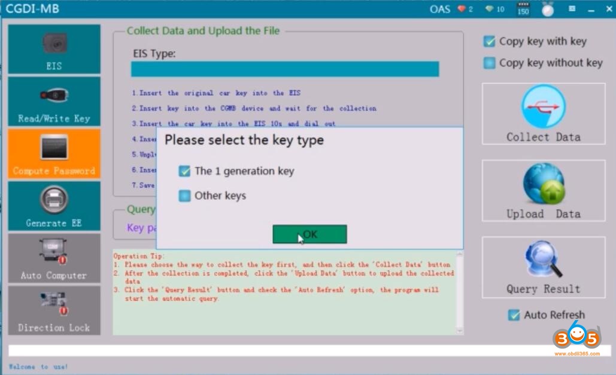The height and width of the screenshot is (375, 616).
Task: Check The 1 generation key option
Action: tap(184, 171)
